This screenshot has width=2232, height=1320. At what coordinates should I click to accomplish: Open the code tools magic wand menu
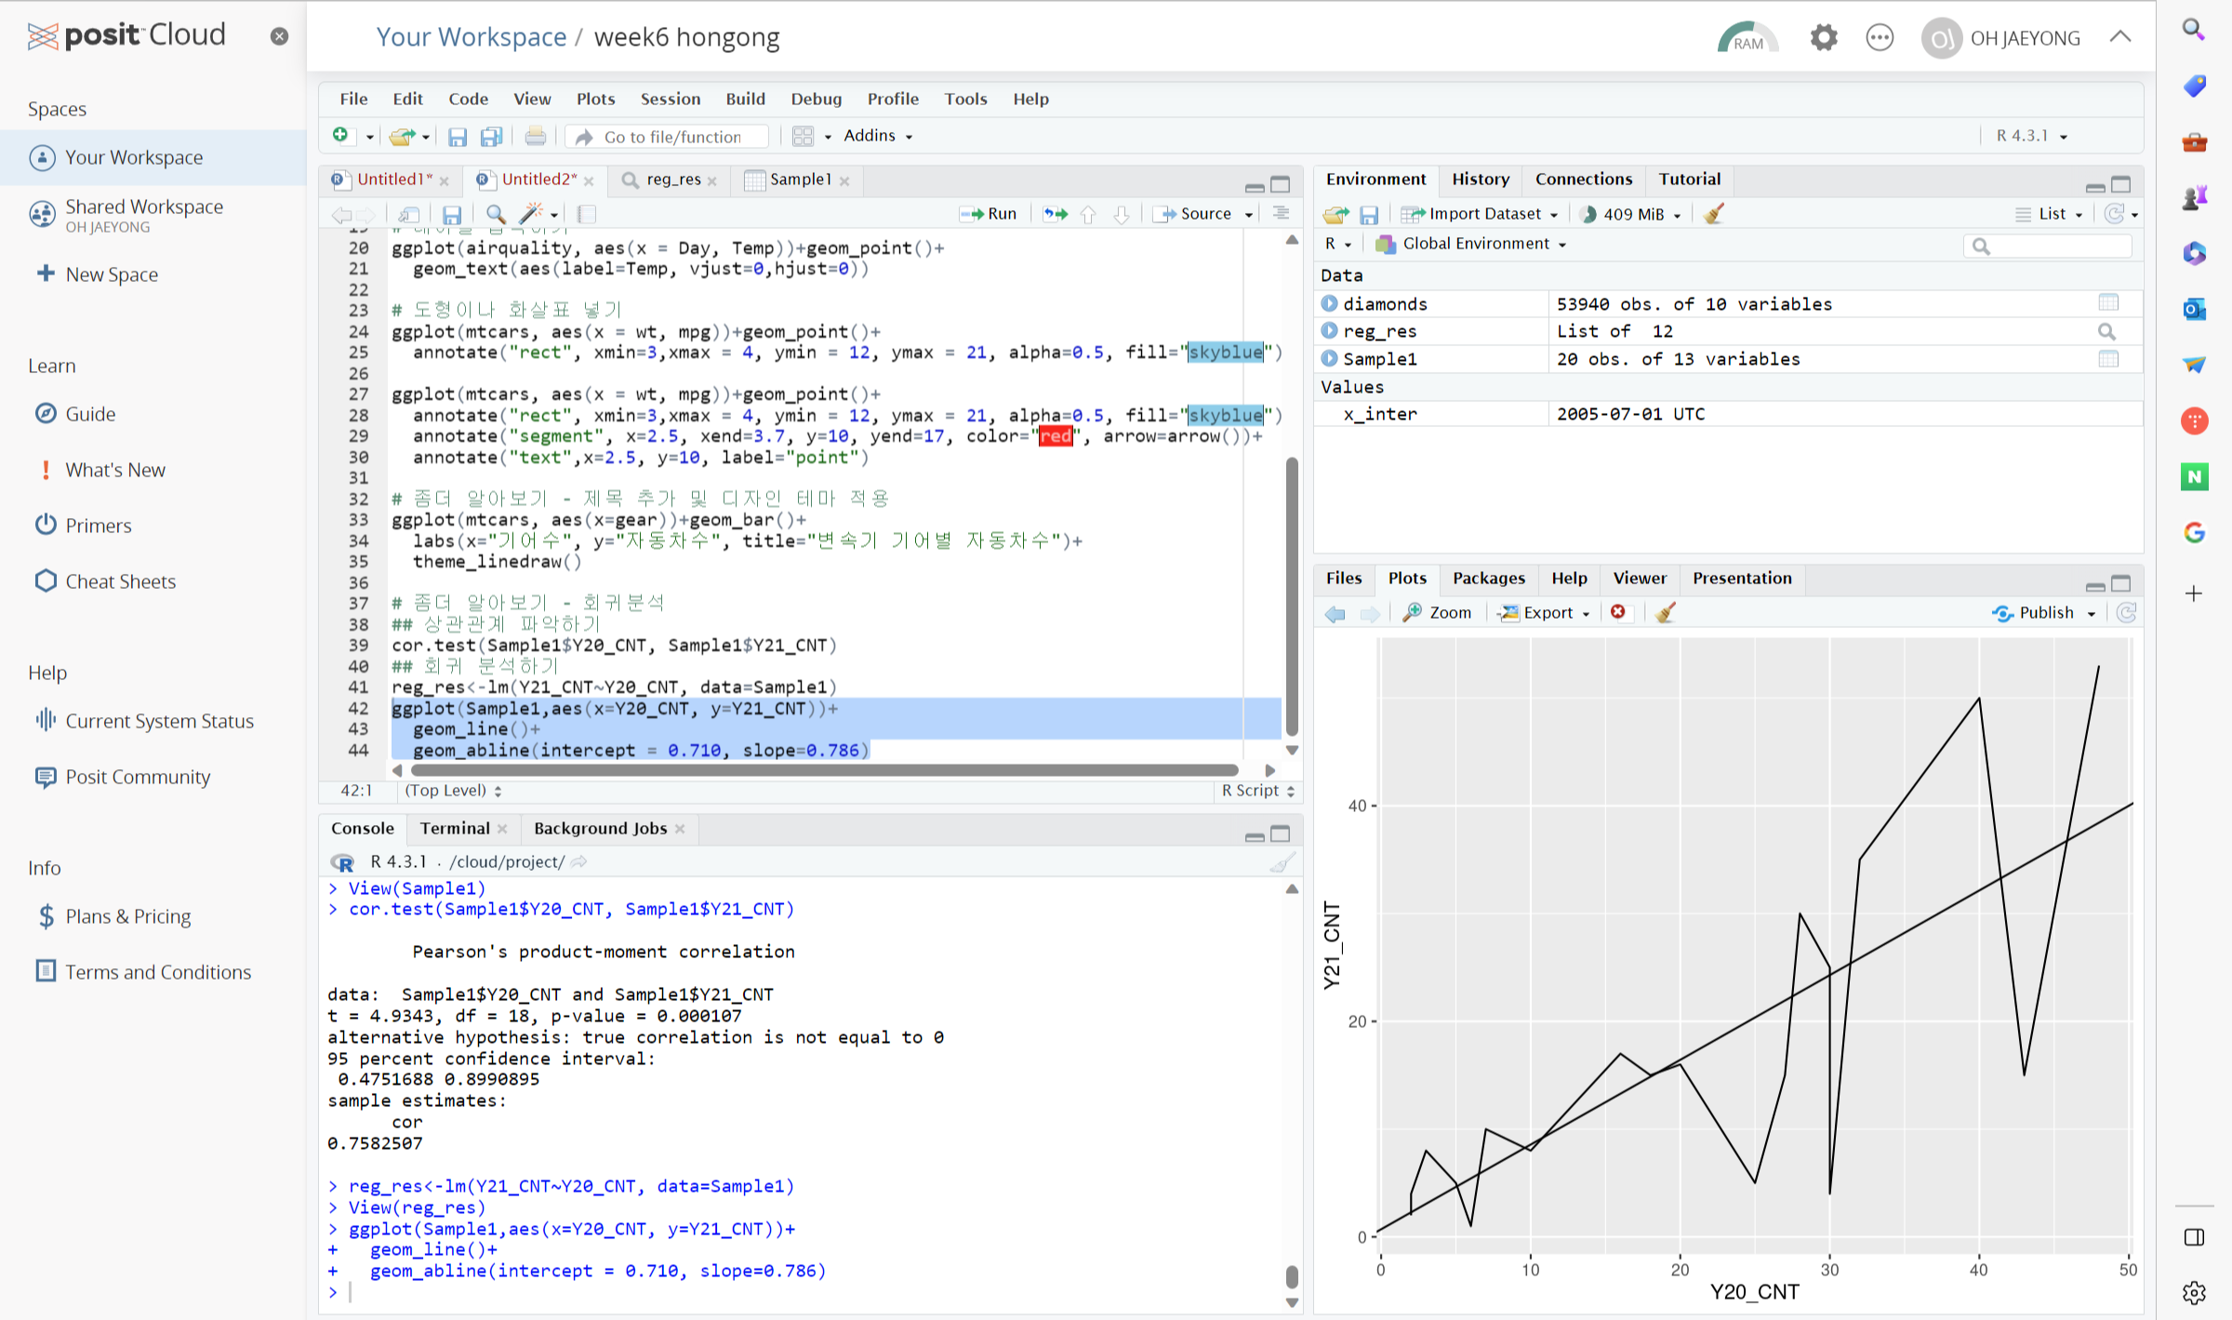pyautogui.click(x=538, y=214)
